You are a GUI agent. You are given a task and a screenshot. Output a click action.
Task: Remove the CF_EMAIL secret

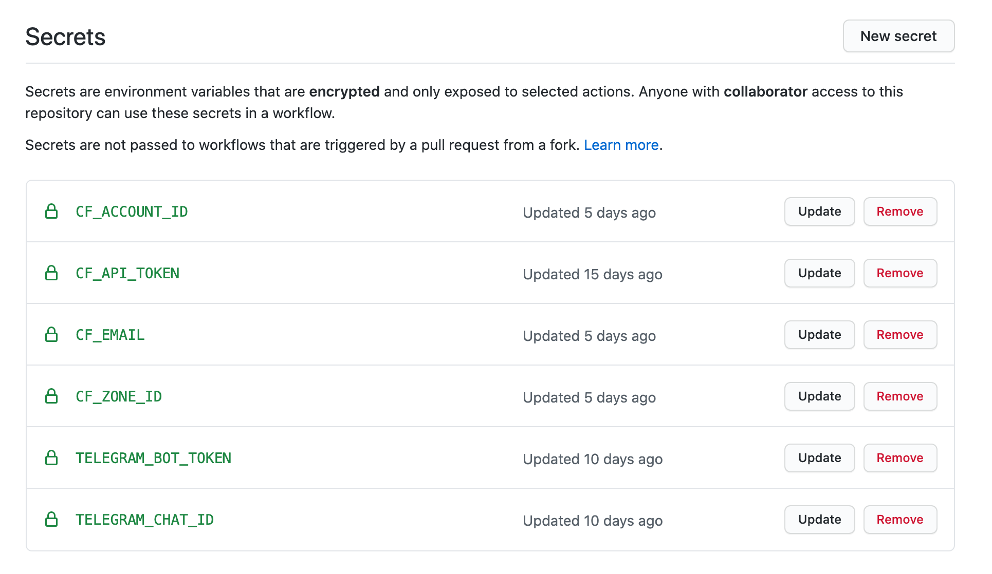899,335
